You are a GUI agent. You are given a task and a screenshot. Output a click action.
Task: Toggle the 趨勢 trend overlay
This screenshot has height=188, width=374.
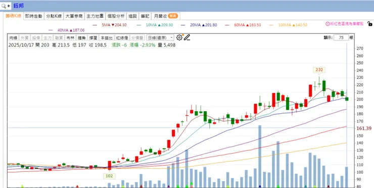coord(81,38)
